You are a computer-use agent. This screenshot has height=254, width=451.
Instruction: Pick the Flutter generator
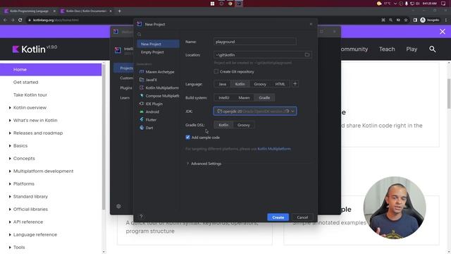coord(148,120)
